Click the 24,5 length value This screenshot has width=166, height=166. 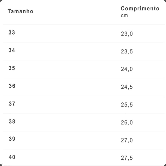[x=127, y=87]
